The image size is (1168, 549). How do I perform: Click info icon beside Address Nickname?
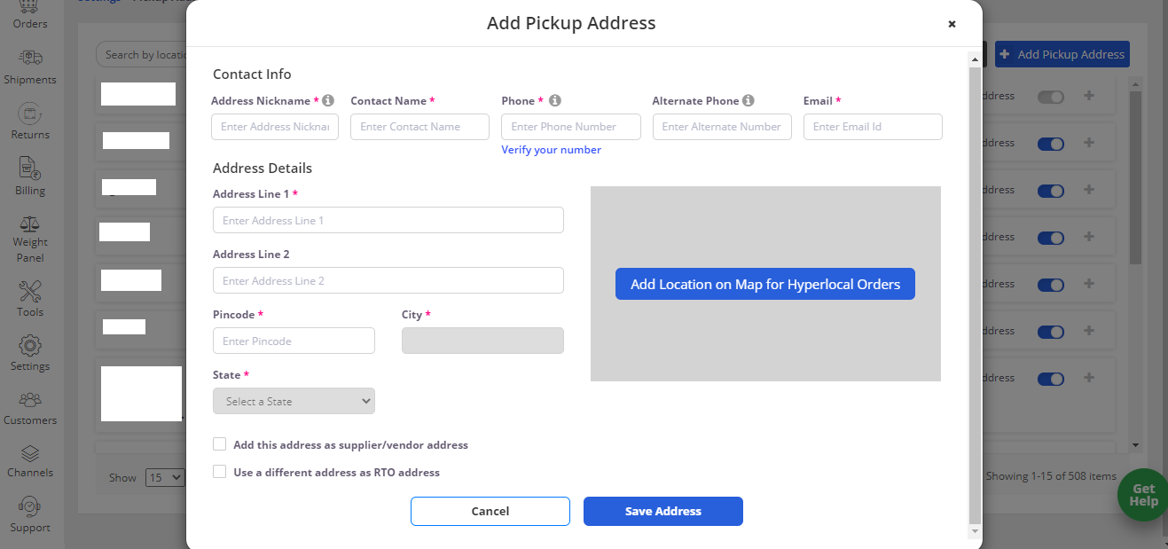click(328, 100)
